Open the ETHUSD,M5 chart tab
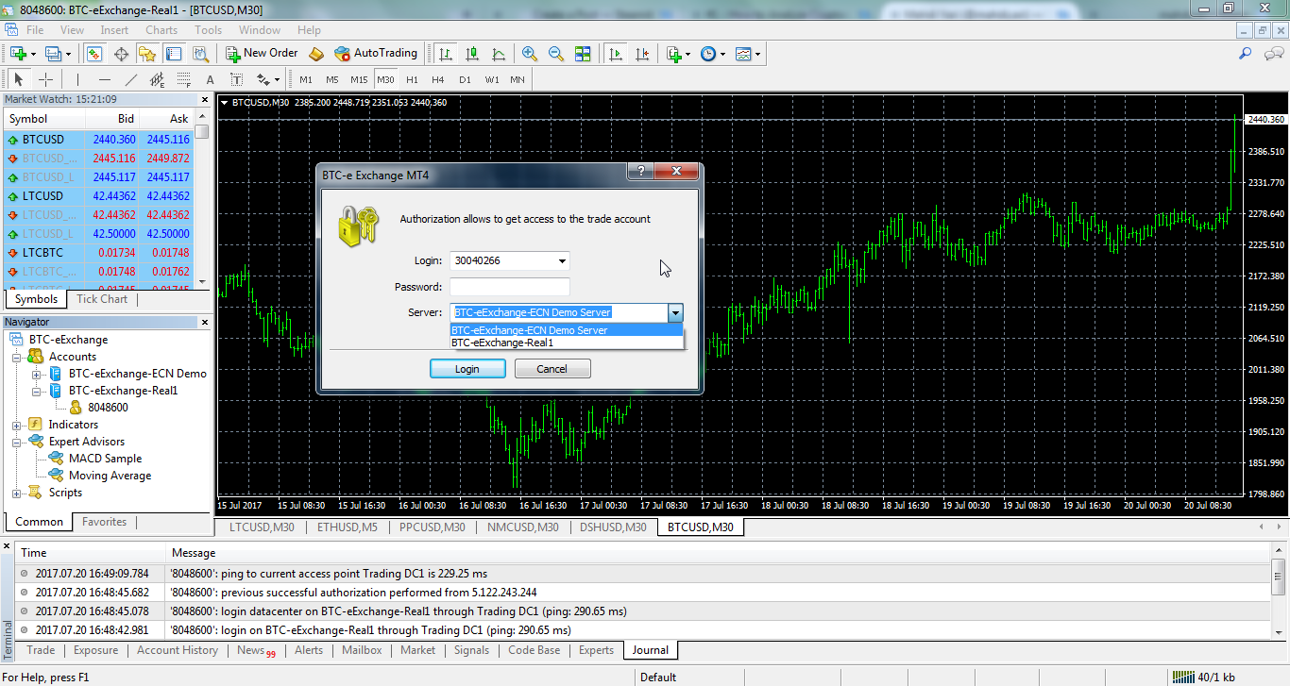 pos(348,527)
